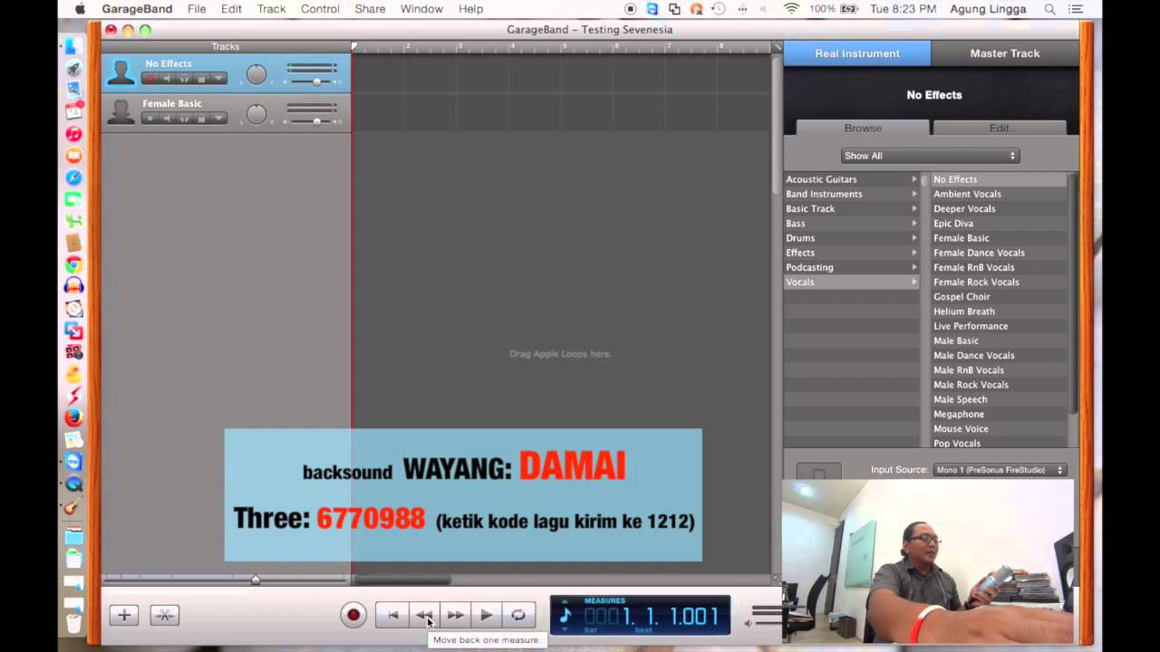Click the No Effects pan knob

click(x=256, y=74)
